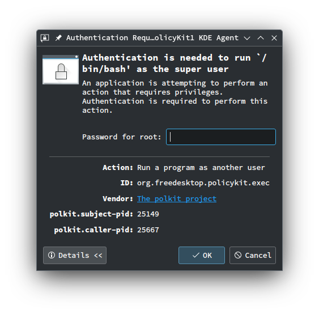
Task: Click the subject-pid value 25149
Action: 148,214
